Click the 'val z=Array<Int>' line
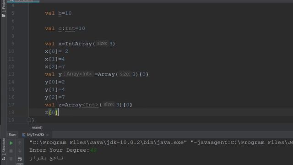This screenshot has height=165, width=293. (88, 105)
